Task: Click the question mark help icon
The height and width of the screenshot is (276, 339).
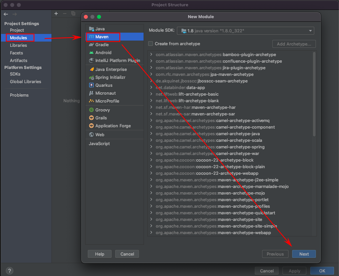Action: tap(10, 271)
